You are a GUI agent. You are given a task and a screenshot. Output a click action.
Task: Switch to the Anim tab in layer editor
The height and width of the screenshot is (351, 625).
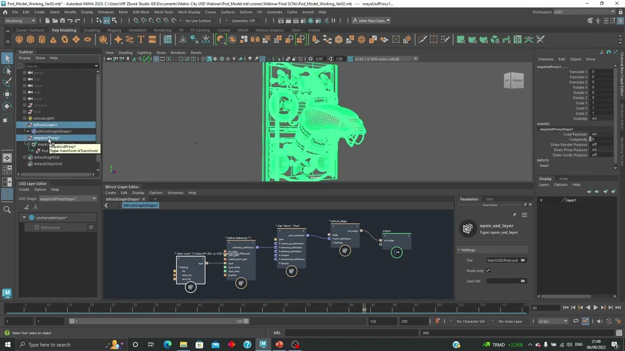[x=563, y=179]
